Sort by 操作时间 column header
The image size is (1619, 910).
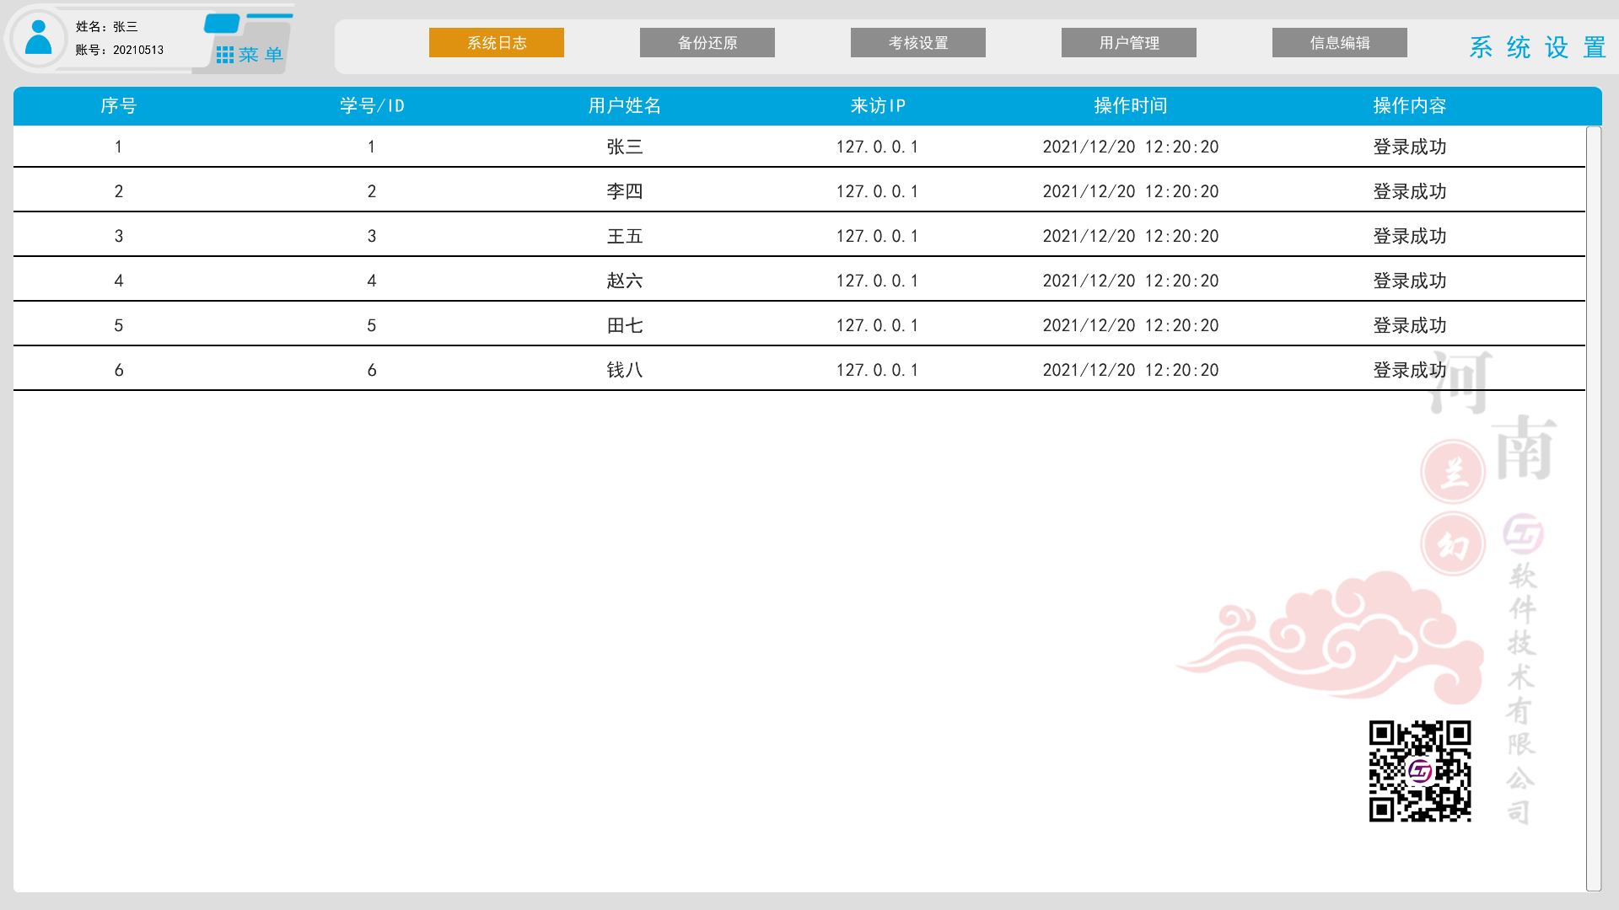tap(1130, 106)
